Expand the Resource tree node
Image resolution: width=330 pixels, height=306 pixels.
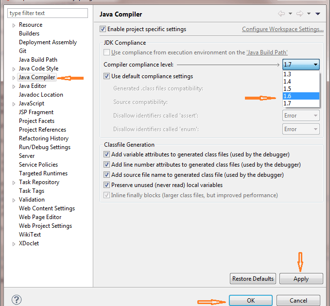[14, 25]
